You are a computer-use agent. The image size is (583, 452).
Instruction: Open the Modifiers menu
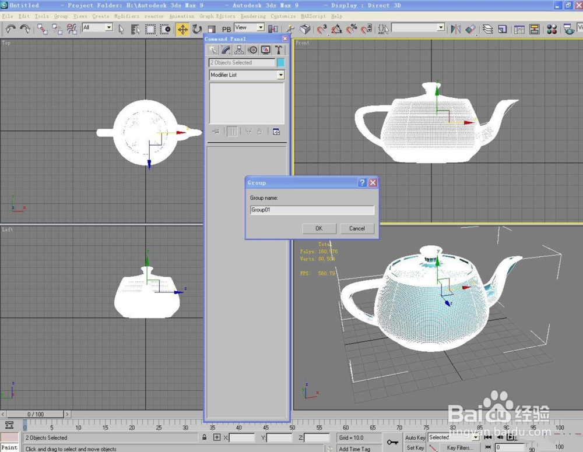pyautogui.click(x=127, y=16)
